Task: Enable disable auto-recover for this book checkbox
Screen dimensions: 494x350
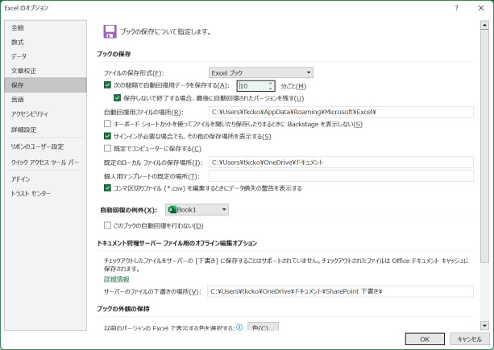Action: click(107, 225)
